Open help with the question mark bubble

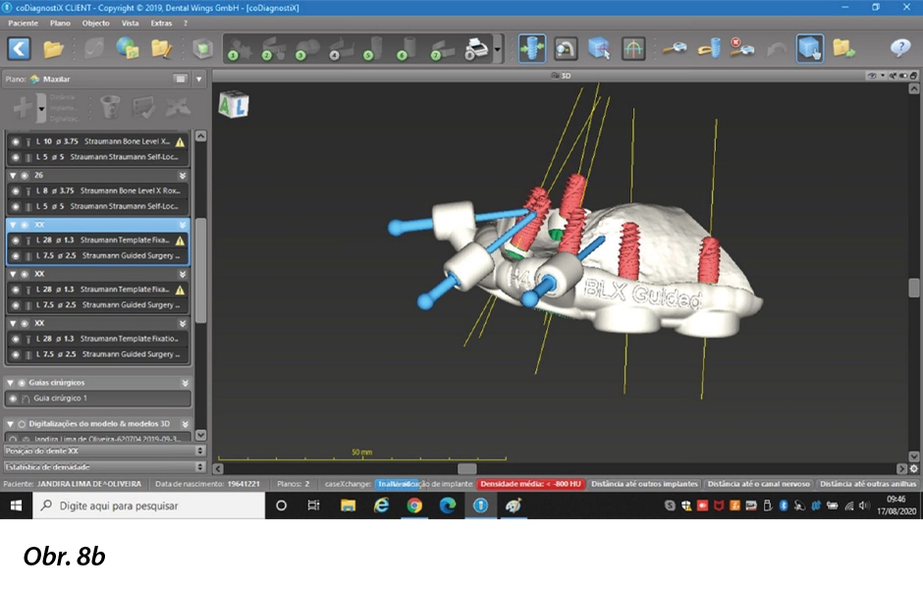(900, 48)
